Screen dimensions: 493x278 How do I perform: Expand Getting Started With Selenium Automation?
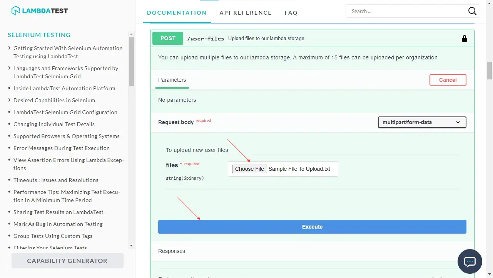(10, 48)
